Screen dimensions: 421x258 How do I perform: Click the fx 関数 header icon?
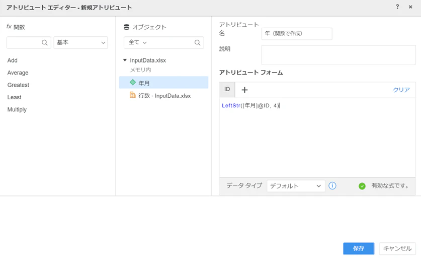coord(9,26)
